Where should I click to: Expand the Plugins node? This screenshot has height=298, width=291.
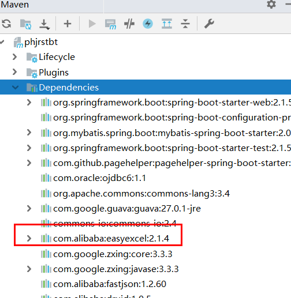click(14, 72)
